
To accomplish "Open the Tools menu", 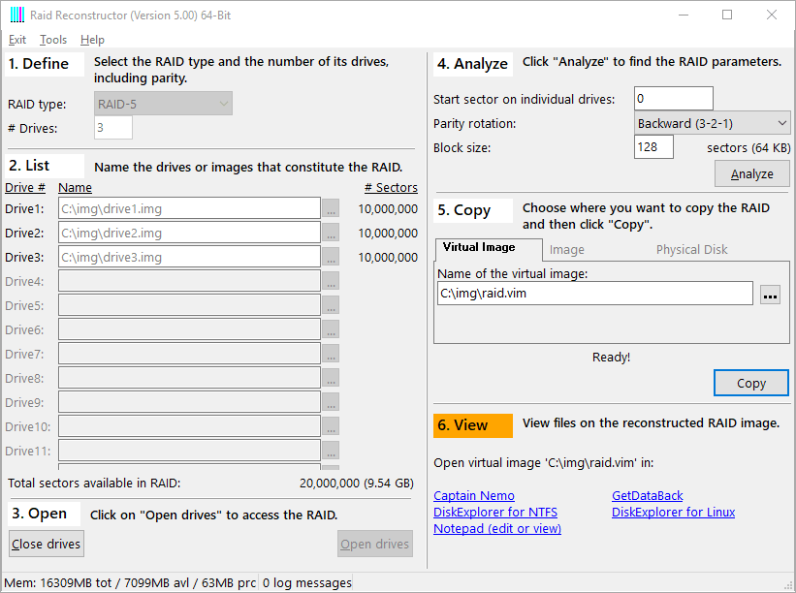I will coord(53,40).
